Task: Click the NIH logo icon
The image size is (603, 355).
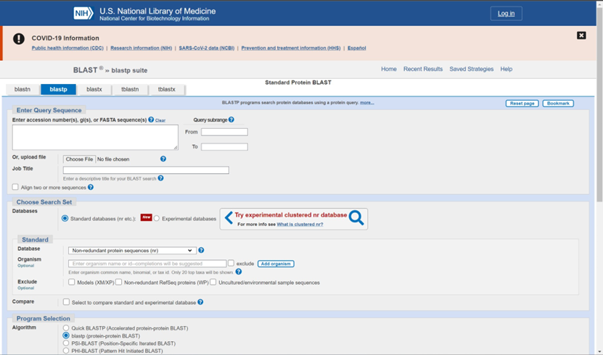Action: click(x=83, y=14)
